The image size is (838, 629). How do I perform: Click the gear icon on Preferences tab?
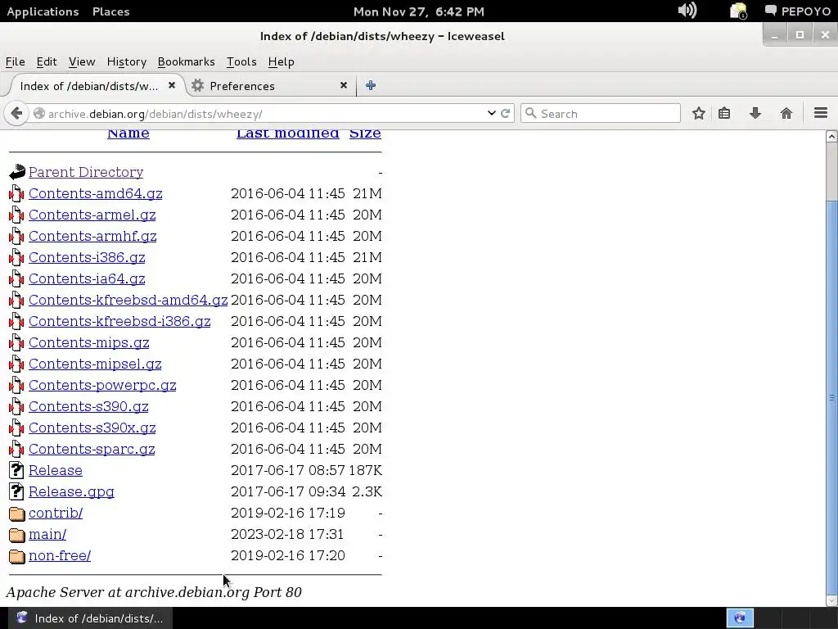[198, 85]
